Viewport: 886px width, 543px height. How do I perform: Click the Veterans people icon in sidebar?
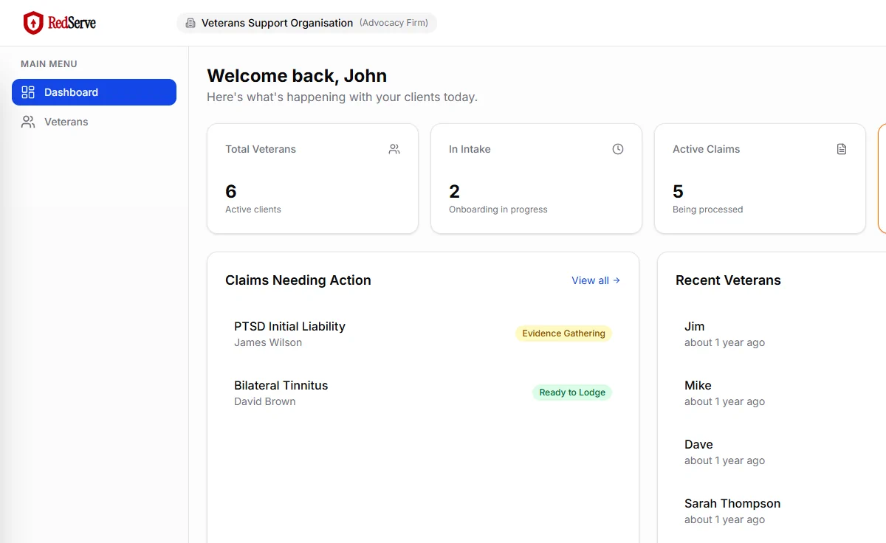click(28, 122)
